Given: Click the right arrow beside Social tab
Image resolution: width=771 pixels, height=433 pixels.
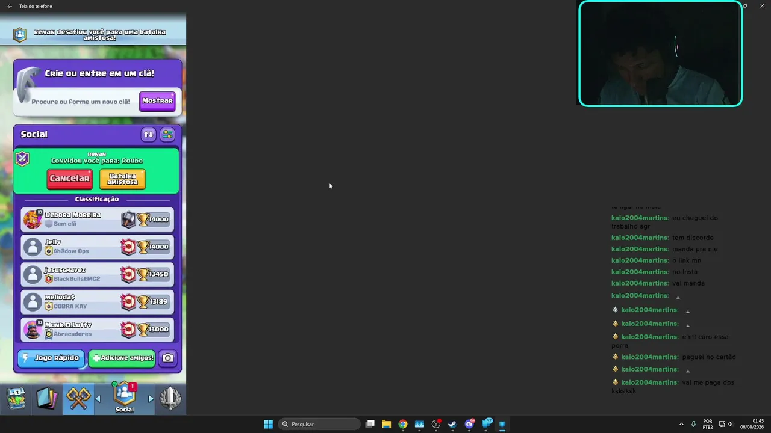Looking at the screenshot, I should point(151,399).
